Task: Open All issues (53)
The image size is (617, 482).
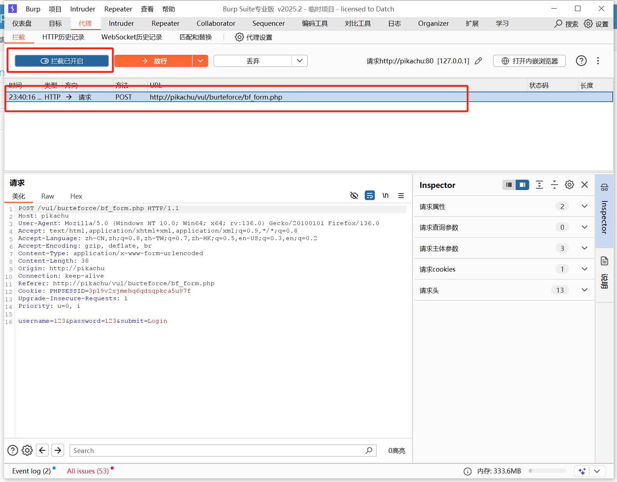Action: tap(88, 471)
